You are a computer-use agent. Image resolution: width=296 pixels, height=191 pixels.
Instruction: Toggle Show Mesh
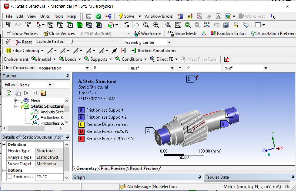click(182, 34)
